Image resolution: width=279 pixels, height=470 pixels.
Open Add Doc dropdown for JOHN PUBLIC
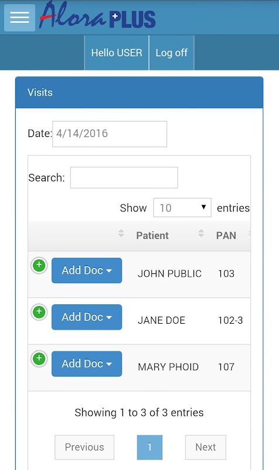point(87,270)
